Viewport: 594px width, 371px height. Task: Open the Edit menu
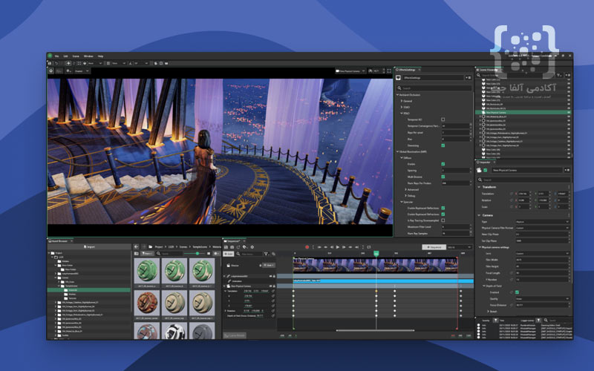(65, 56)
